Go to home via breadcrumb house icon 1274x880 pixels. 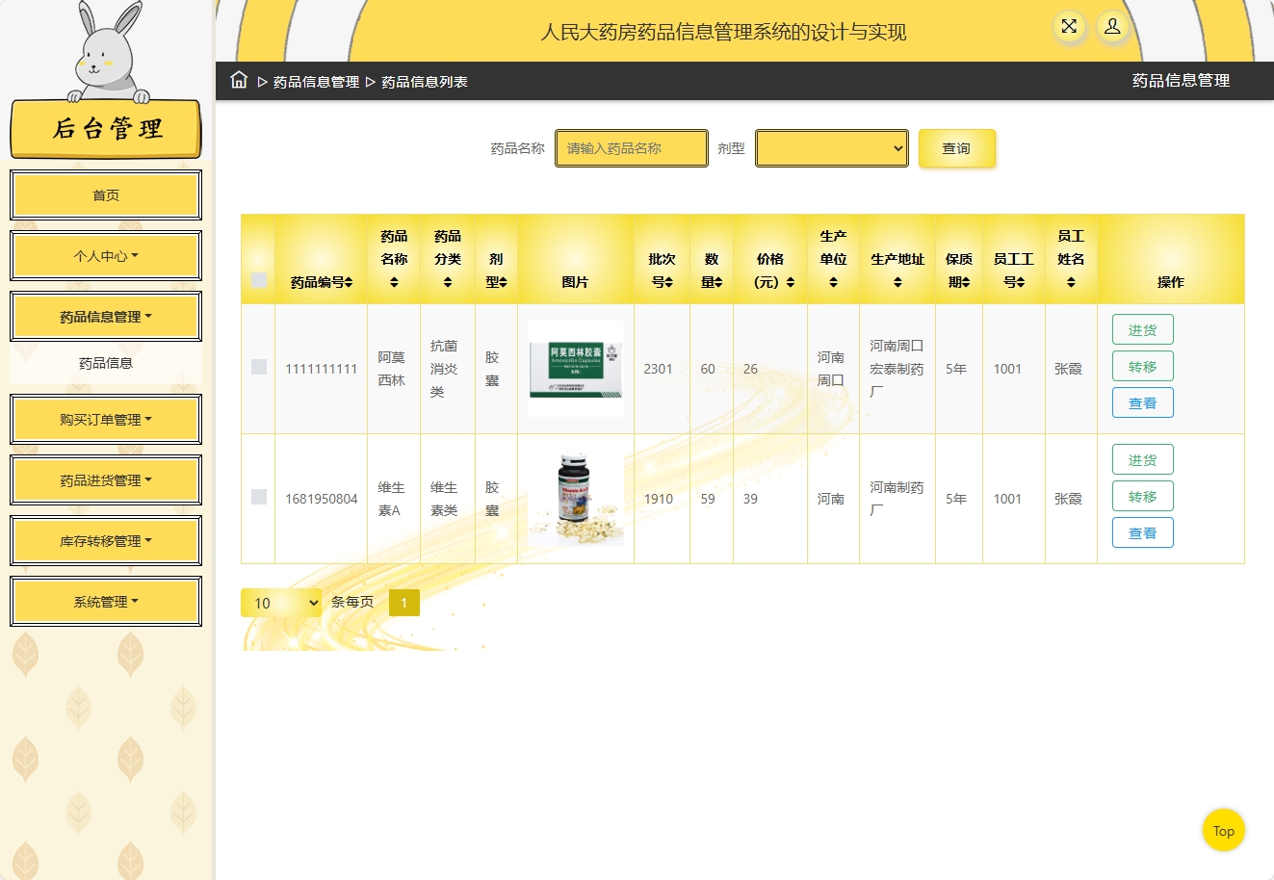239,80
